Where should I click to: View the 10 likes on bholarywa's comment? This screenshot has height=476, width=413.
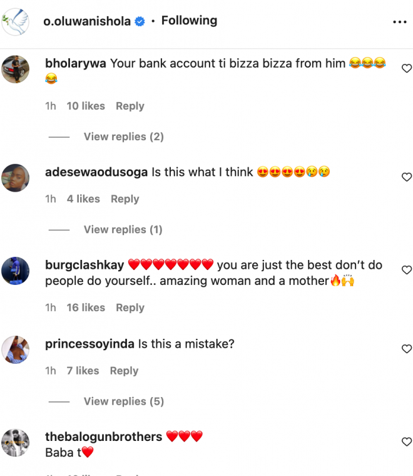(x=86, y=106)
